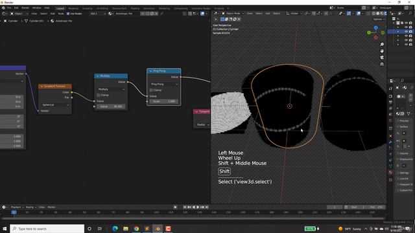
Task: Enable rendered viewport shading mode
Action: tap(385, 13)
